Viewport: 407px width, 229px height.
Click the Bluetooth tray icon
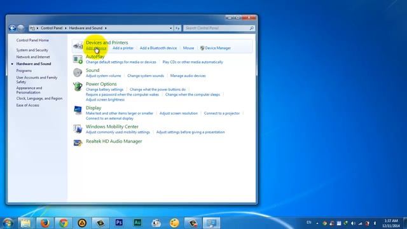pyautogui.click(x=375, y=223)
